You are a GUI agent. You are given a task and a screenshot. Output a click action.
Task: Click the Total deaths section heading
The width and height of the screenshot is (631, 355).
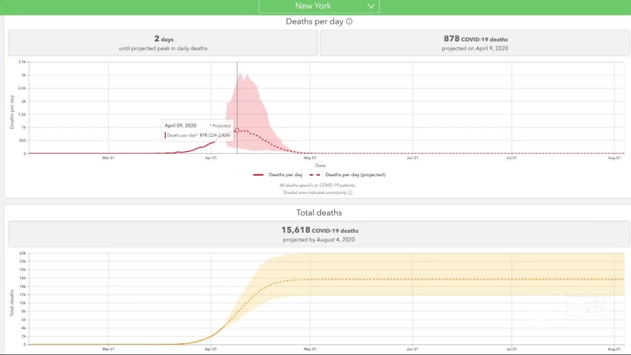point(319,213)
